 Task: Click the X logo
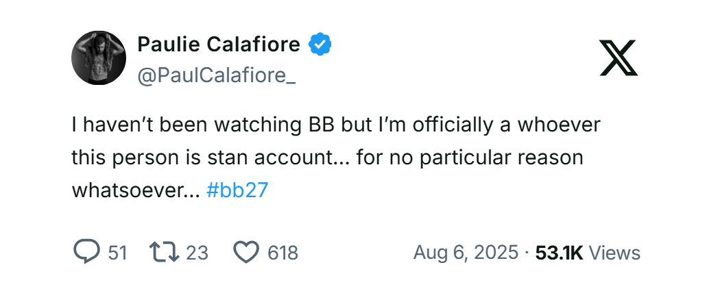pos(618,58)
